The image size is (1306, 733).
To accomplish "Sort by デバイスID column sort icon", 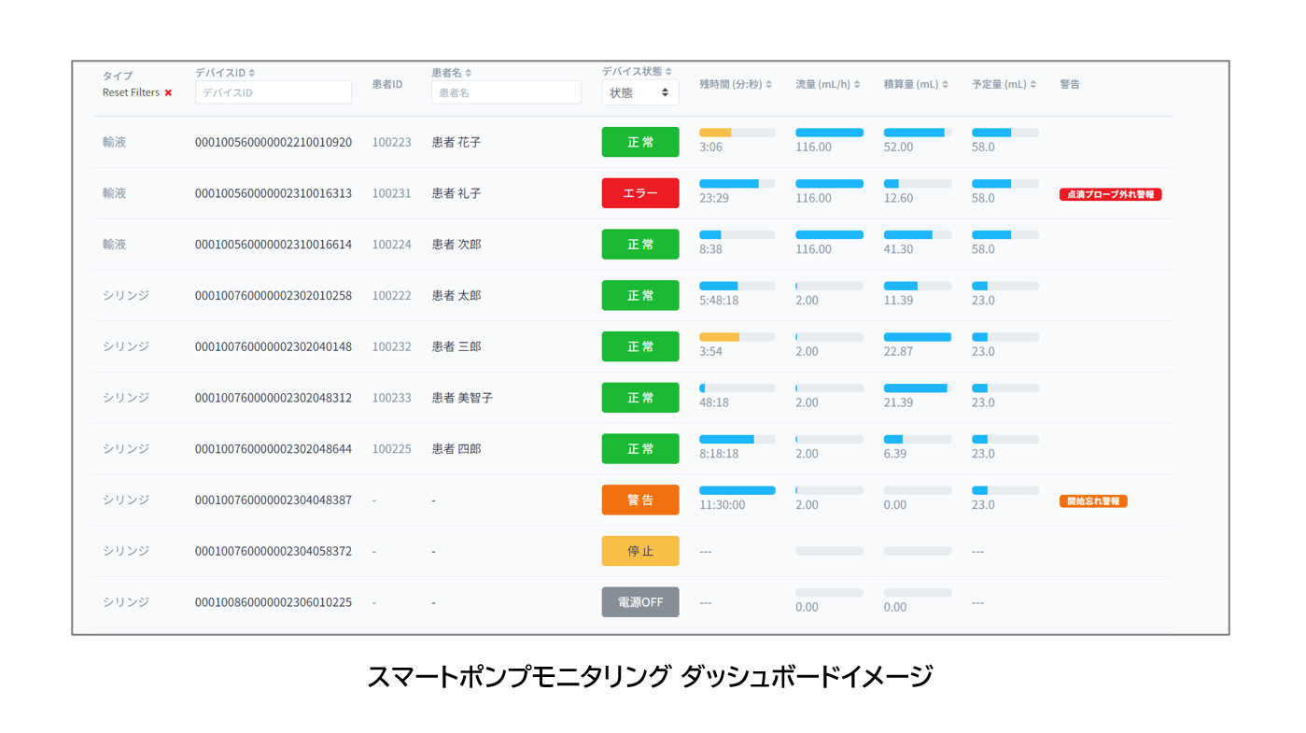I will (x=252, y=73).
